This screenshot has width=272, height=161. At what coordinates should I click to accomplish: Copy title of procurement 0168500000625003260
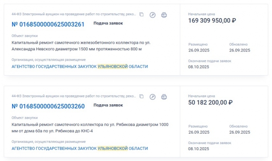[141, 97]
